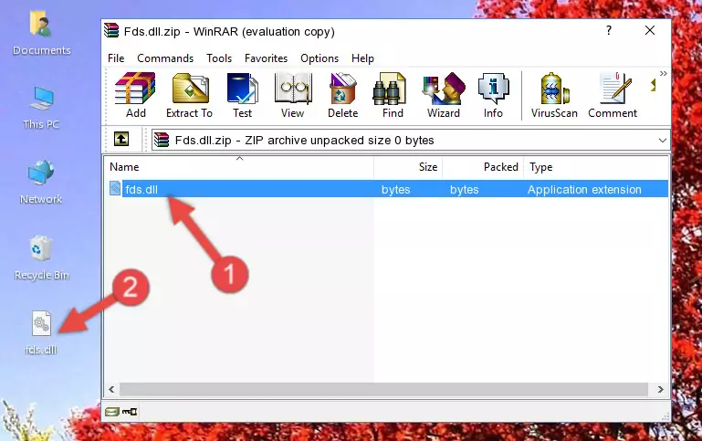This screenshot has height=441, width=702.
Task: Sort by the Type column header
Action: point(596,167)
